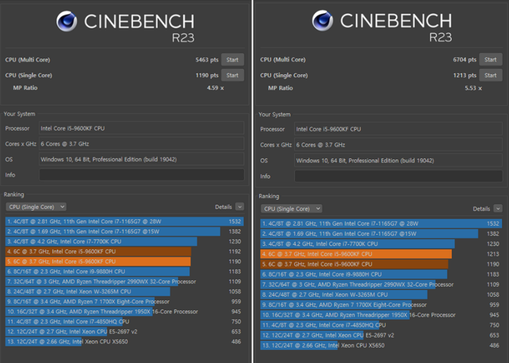Image resolution: width=509 pixels, height=363 pixels.
Task: Open CPU (Single Core) ranking dropdown in left window
Action: (36, 207)
